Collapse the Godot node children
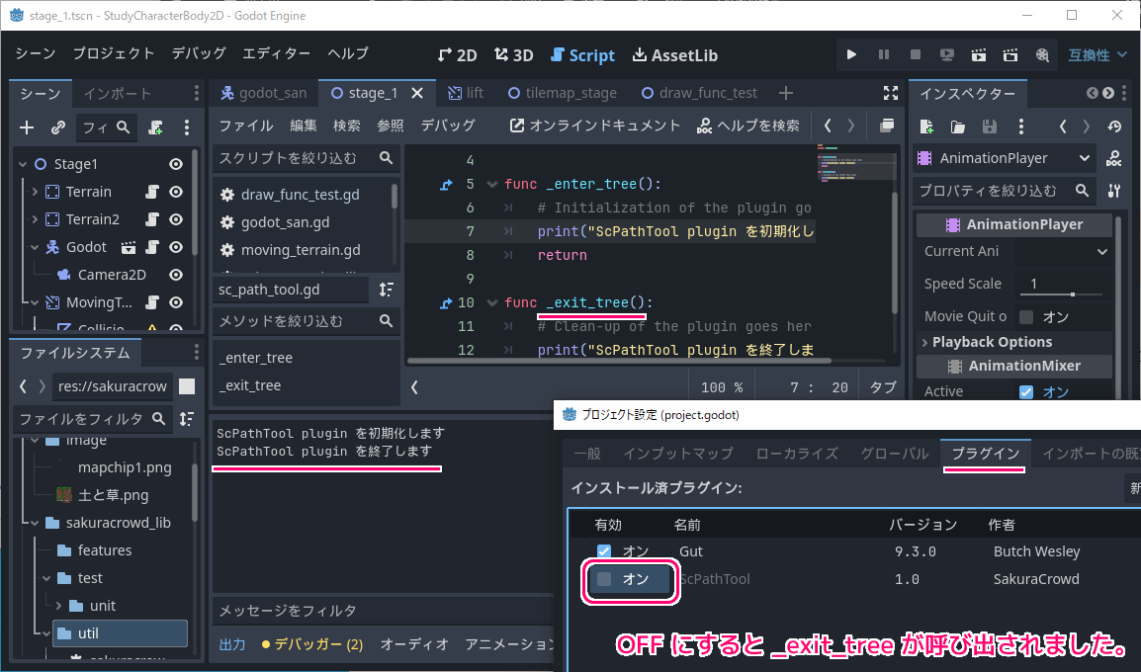Screen dimensions: 1141x672 (x=35, y=247)
